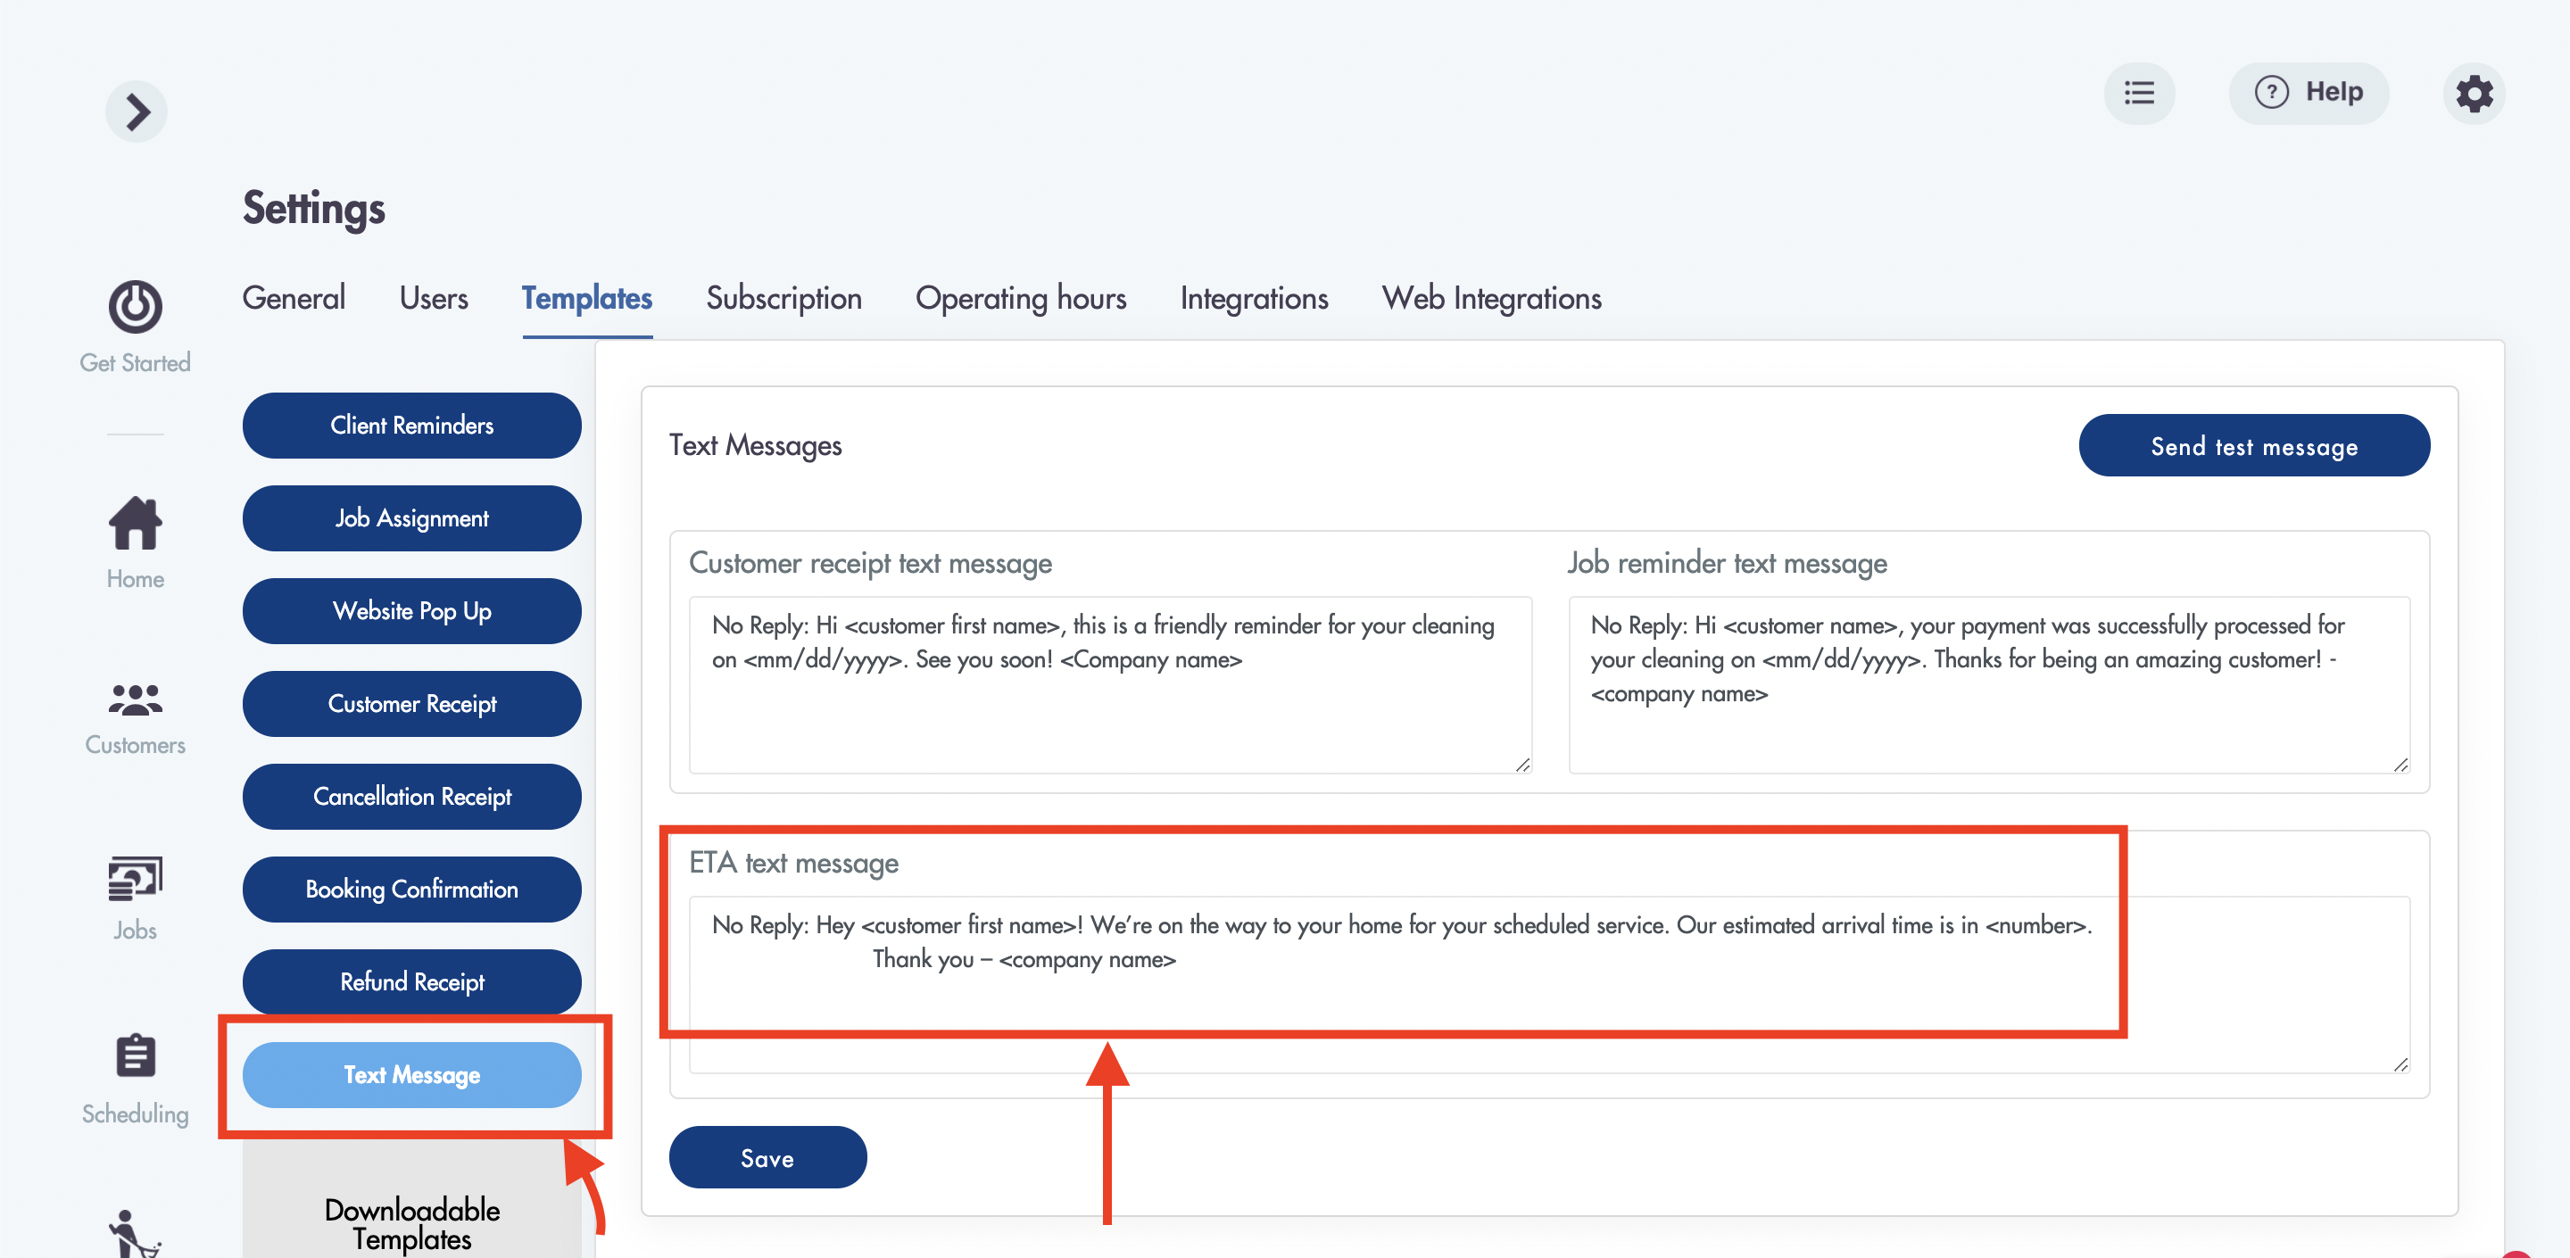This screenshot has width=2570, height=1258.
Task: Open Job Assignment templates
Action: [x=412, y=517]
